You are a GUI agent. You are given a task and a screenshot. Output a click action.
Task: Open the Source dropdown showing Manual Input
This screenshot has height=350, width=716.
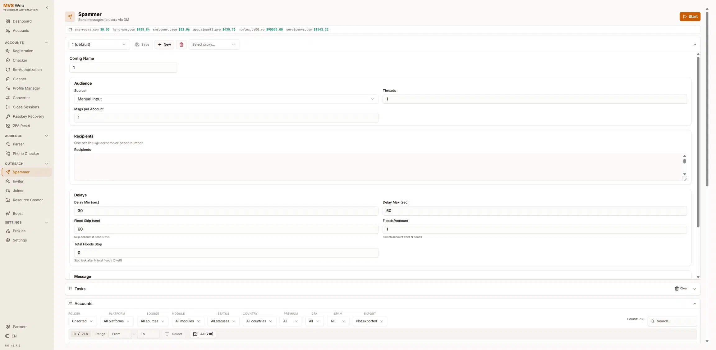coord(226,99)
